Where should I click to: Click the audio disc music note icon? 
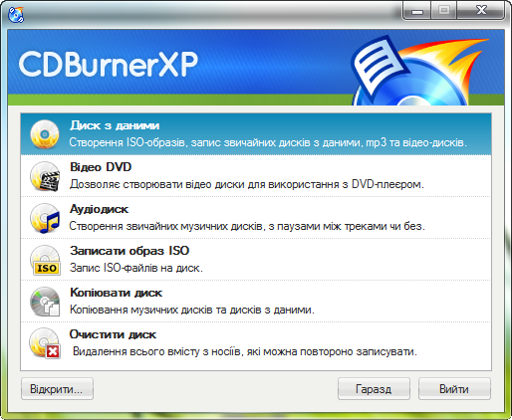click(x=45, y=218)
